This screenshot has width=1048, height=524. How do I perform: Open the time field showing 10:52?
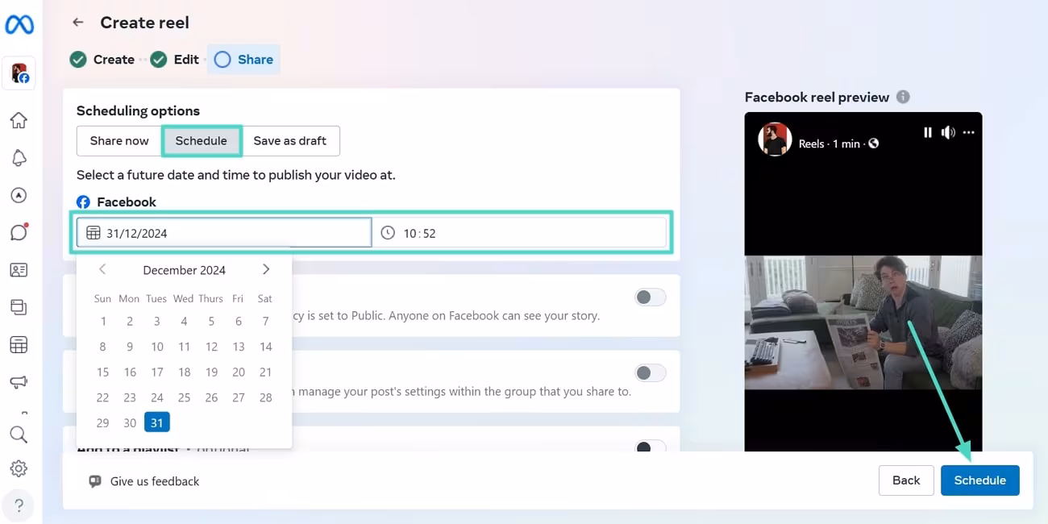(519, 233)
